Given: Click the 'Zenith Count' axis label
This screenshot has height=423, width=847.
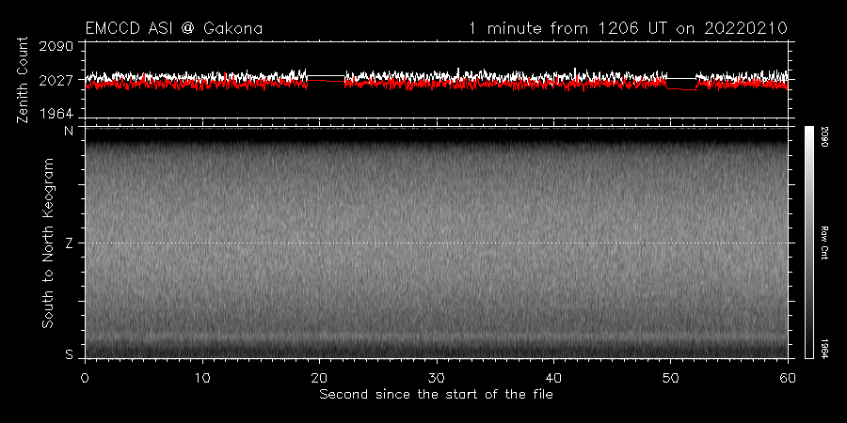Looking at the screenshot, I should click(23, 80).
